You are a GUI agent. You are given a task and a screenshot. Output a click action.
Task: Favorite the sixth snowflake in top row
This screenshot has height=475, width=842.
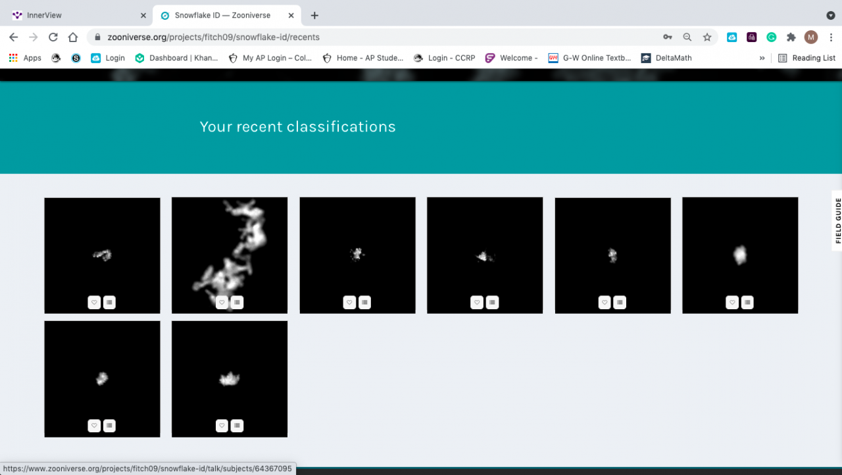click(x=732, y=303)
